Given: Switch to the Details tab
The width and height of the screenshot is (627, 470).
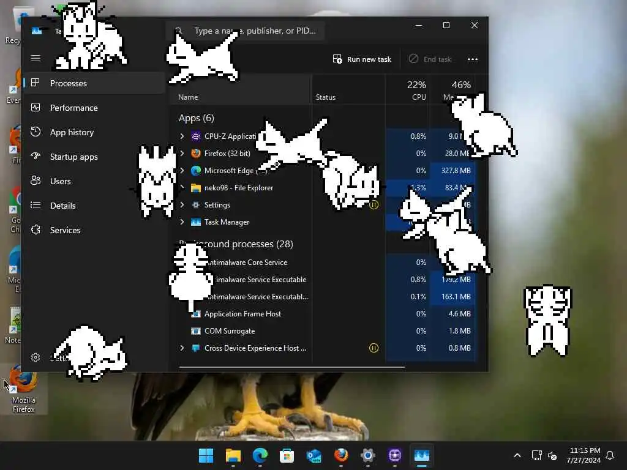Looking at the screenshot, I should [x=94, y=206].
